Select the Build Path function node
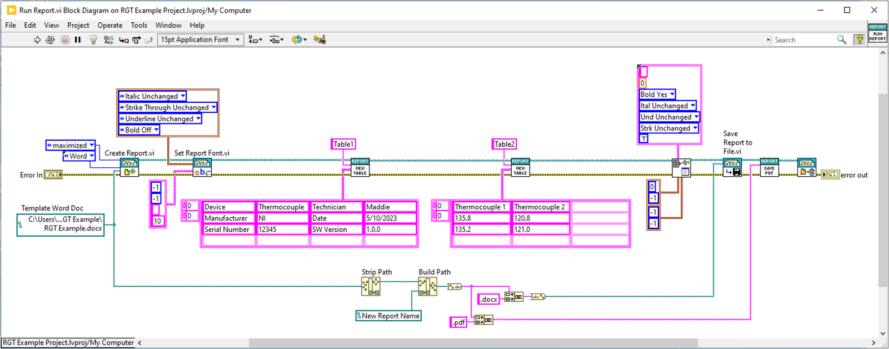Viewport: 889px width, 349px height. click(427, 287)
